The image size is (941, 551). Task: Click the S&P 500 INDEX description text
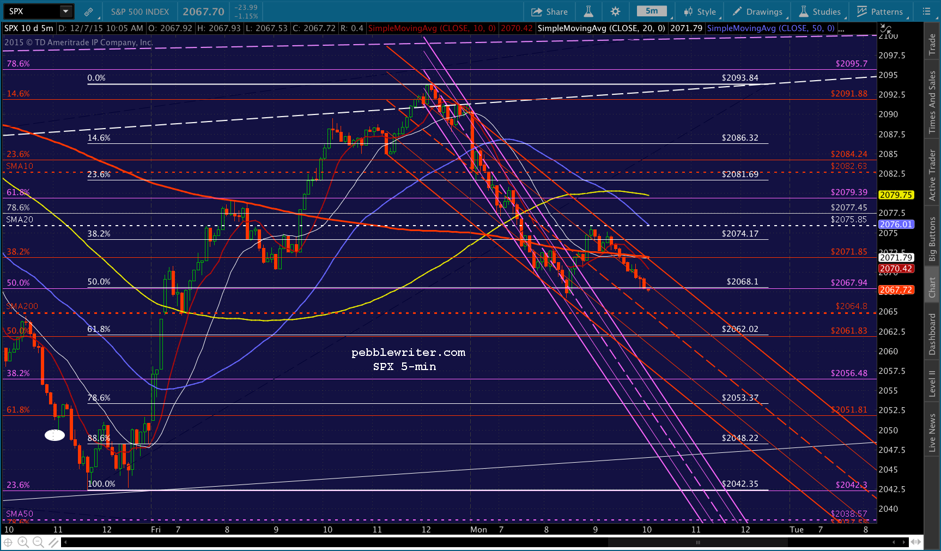(140, 11)
